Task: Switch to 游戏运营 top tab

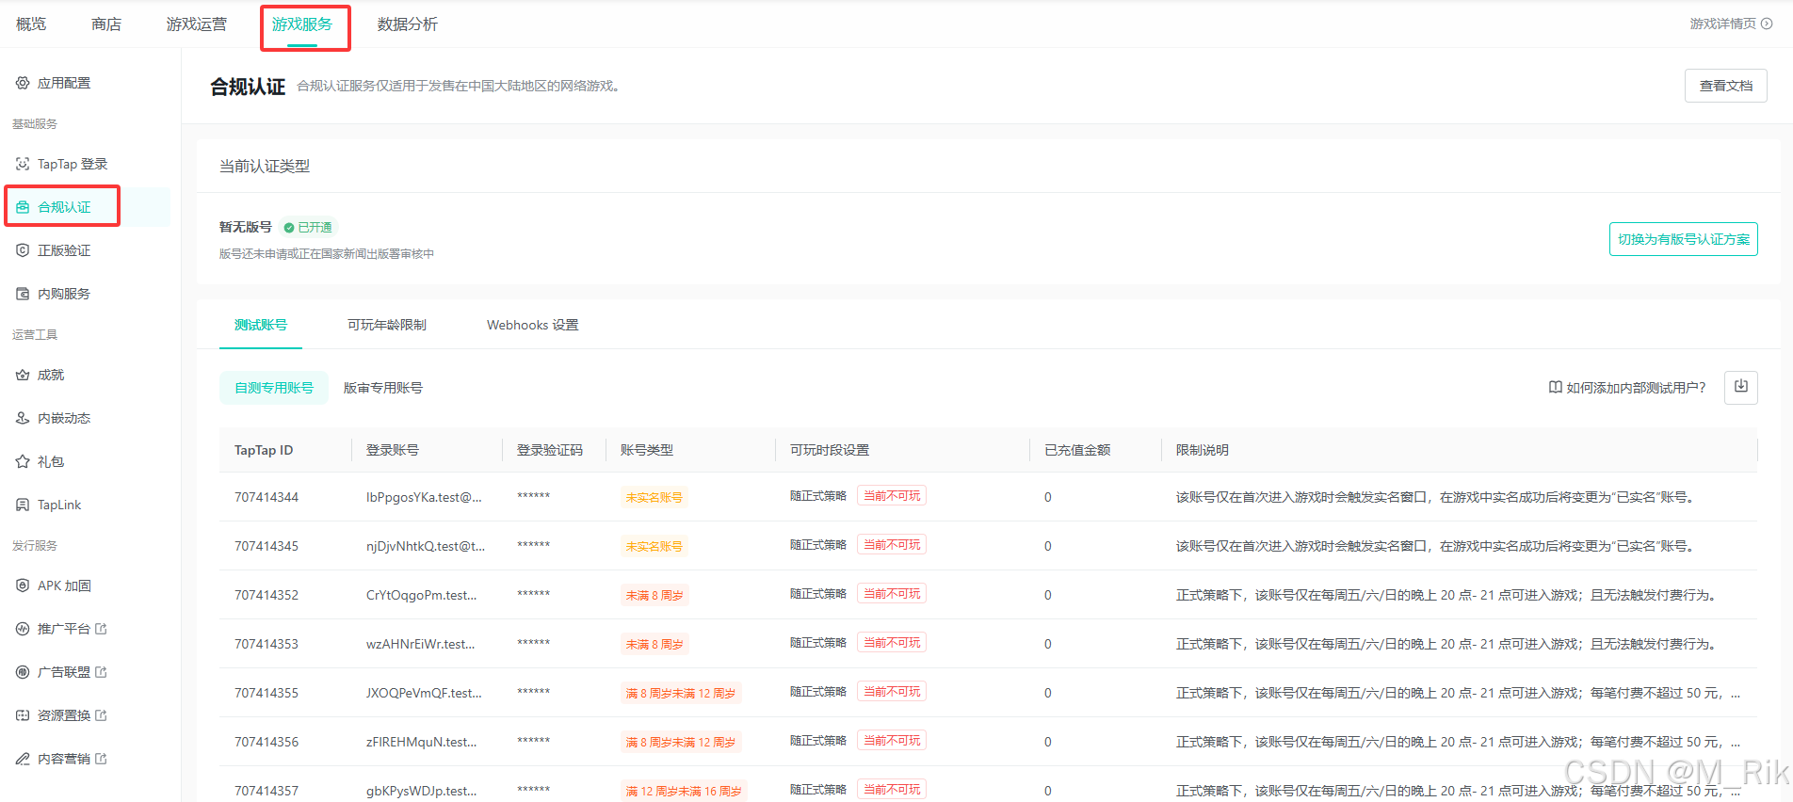Action: tap(197, 24)
